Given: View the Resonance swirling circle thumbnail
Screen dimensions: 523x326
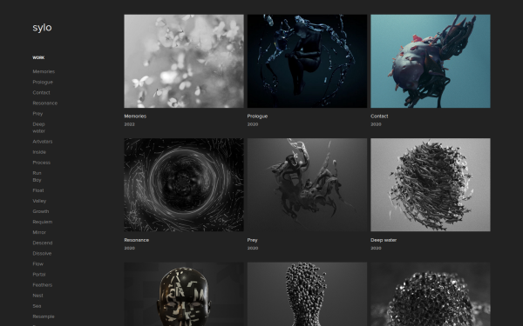Looking at the screenshot, I should click(x=184, y=184).
